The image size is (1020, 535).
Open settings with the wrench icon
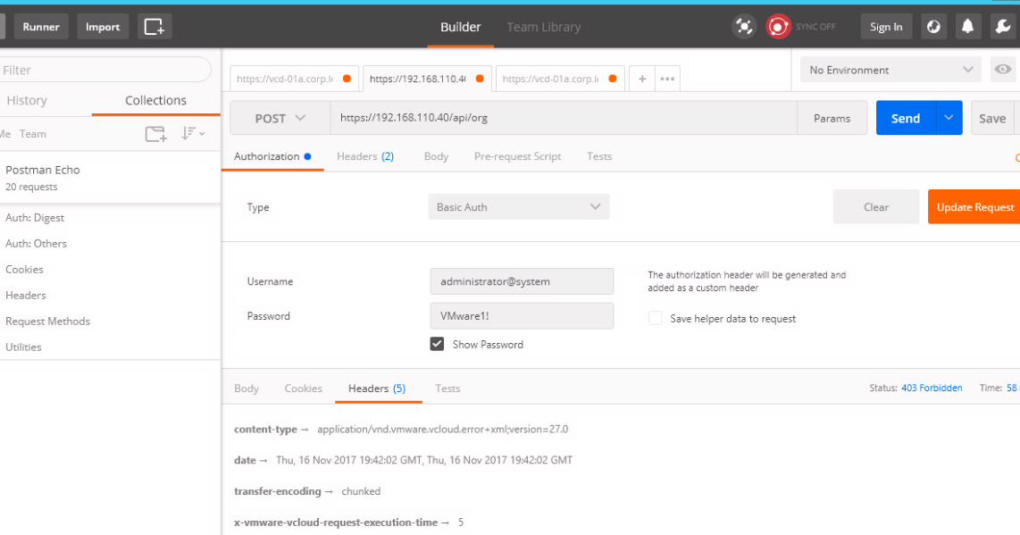pyautogui.click(x=1002, y=26)
